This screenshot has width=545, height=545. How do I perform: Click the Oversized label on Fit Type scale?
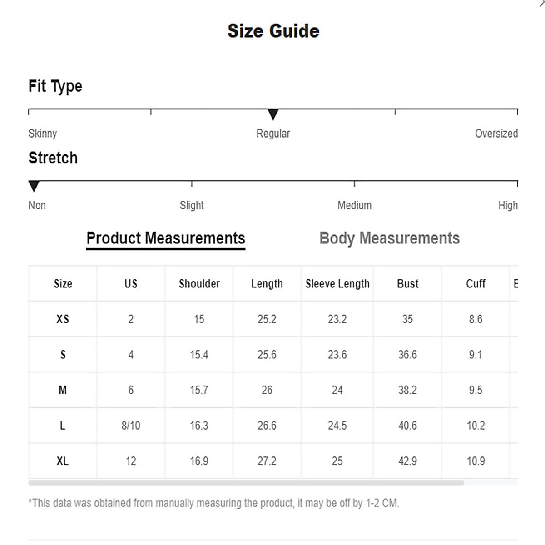click(496, 134)
